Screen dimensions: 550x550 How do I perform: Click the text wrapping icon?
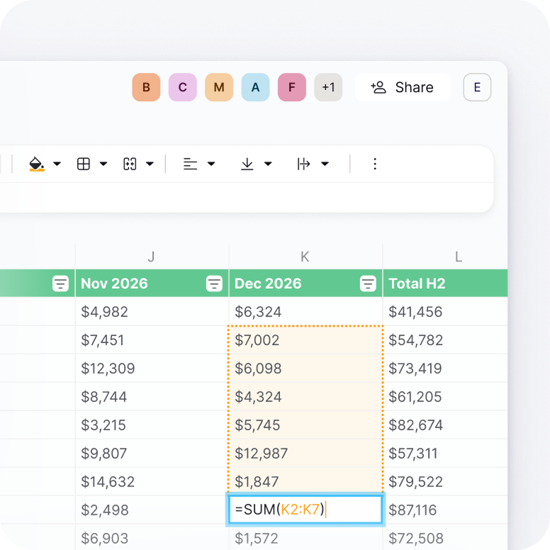tap(303, 164)
